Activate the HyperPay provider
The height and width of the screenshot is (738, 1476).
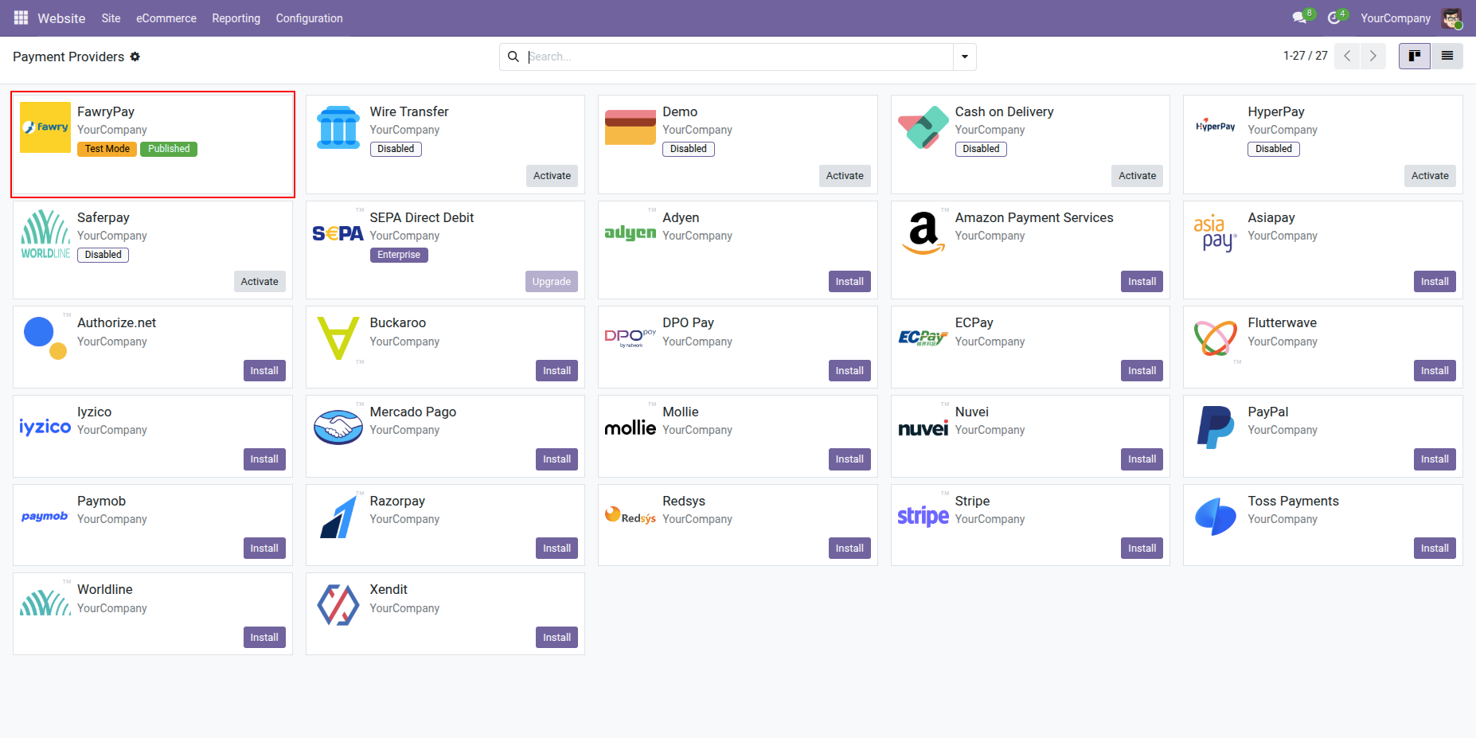[x=1430, y=176]
